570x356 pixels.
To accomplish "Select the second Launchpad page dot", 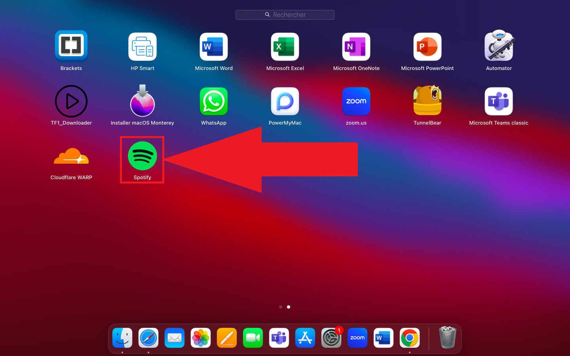I will (x=289, y=307).
